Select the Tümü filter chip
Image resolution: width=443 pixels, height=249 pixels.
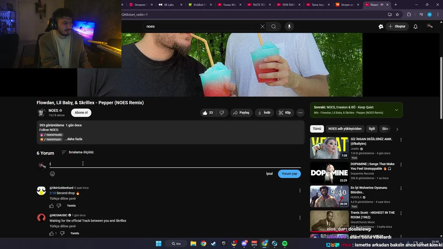(317, 129)
